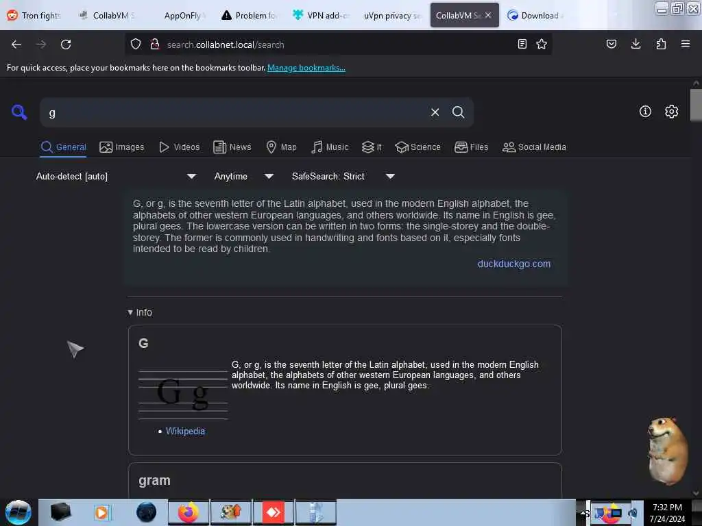702x526 pixels.
Task: Toggle reader view icon in address bar
Action: tap(522, 44)
